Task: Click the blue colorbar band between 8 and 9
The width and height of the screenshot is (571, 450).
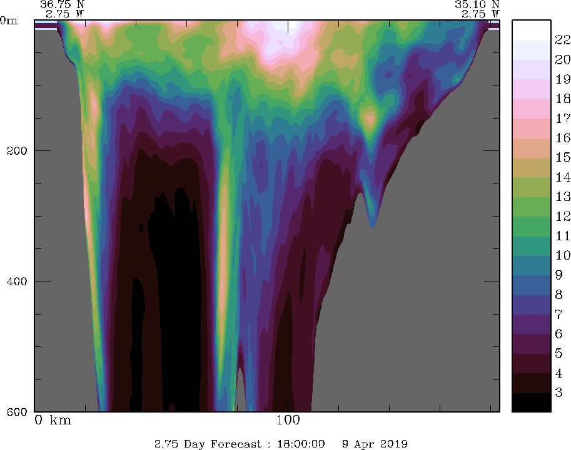Action: [x=532, y=285]
